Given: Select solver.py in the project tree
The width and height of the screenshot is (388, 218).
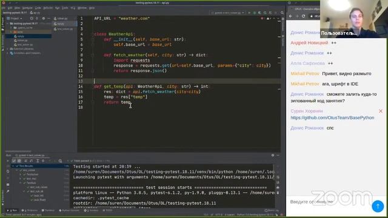Looking at the screenshot, I should point(22,41).
